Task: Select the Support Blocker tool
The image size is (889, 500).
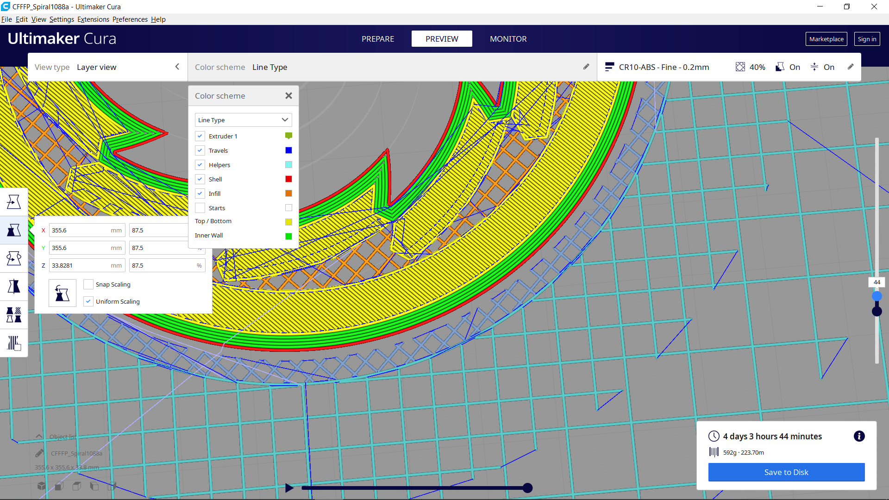Action: pos(13,343)
